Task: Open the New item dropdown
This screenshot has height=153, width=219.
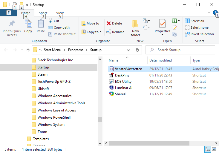Action: click(146, 21)
